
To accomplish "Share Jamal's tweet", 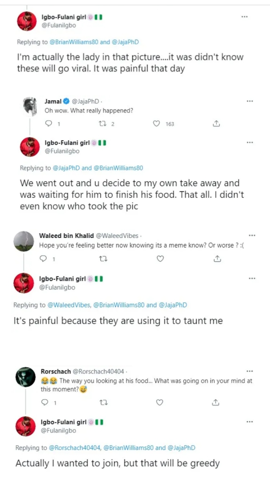I will click(217, 123).
